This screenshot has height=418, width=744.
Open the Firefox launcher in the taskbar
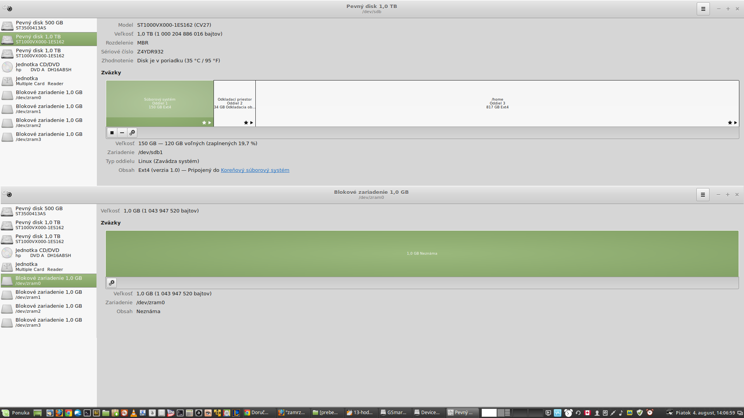pyautogui.click(x=59, y=413)
